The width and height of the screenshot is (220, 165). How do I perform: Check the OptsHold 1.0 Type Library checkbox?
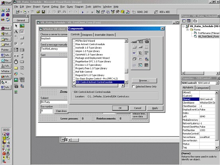(x=74, y=55)
